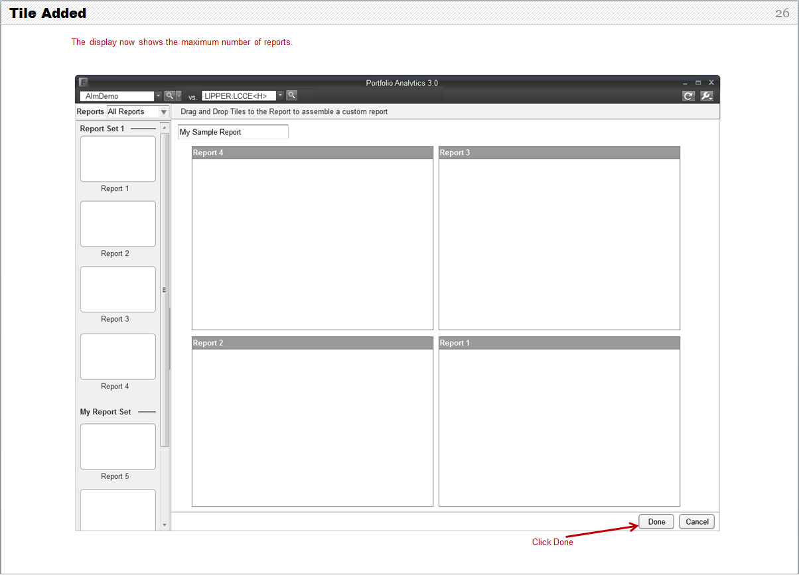Screen dimensions: 799x575
Task: Click the Report 2 tile header
Action: click(x=313, y=343)
